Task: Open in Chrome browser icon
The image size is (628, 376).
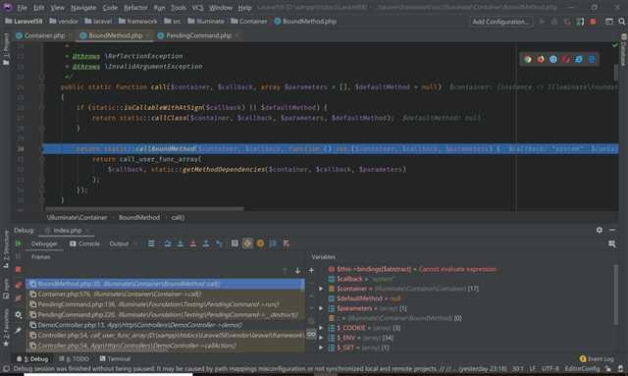Action: [x=528, y=59]
